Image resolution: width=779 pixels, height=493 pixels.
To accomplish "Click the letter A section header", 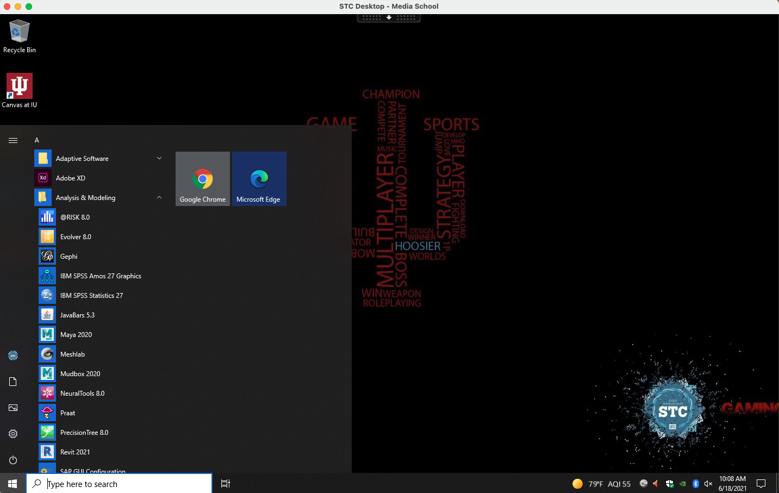I will [x=37, y=140].
